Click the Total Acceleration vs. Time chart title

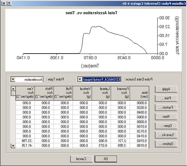(x=91, y=13)
